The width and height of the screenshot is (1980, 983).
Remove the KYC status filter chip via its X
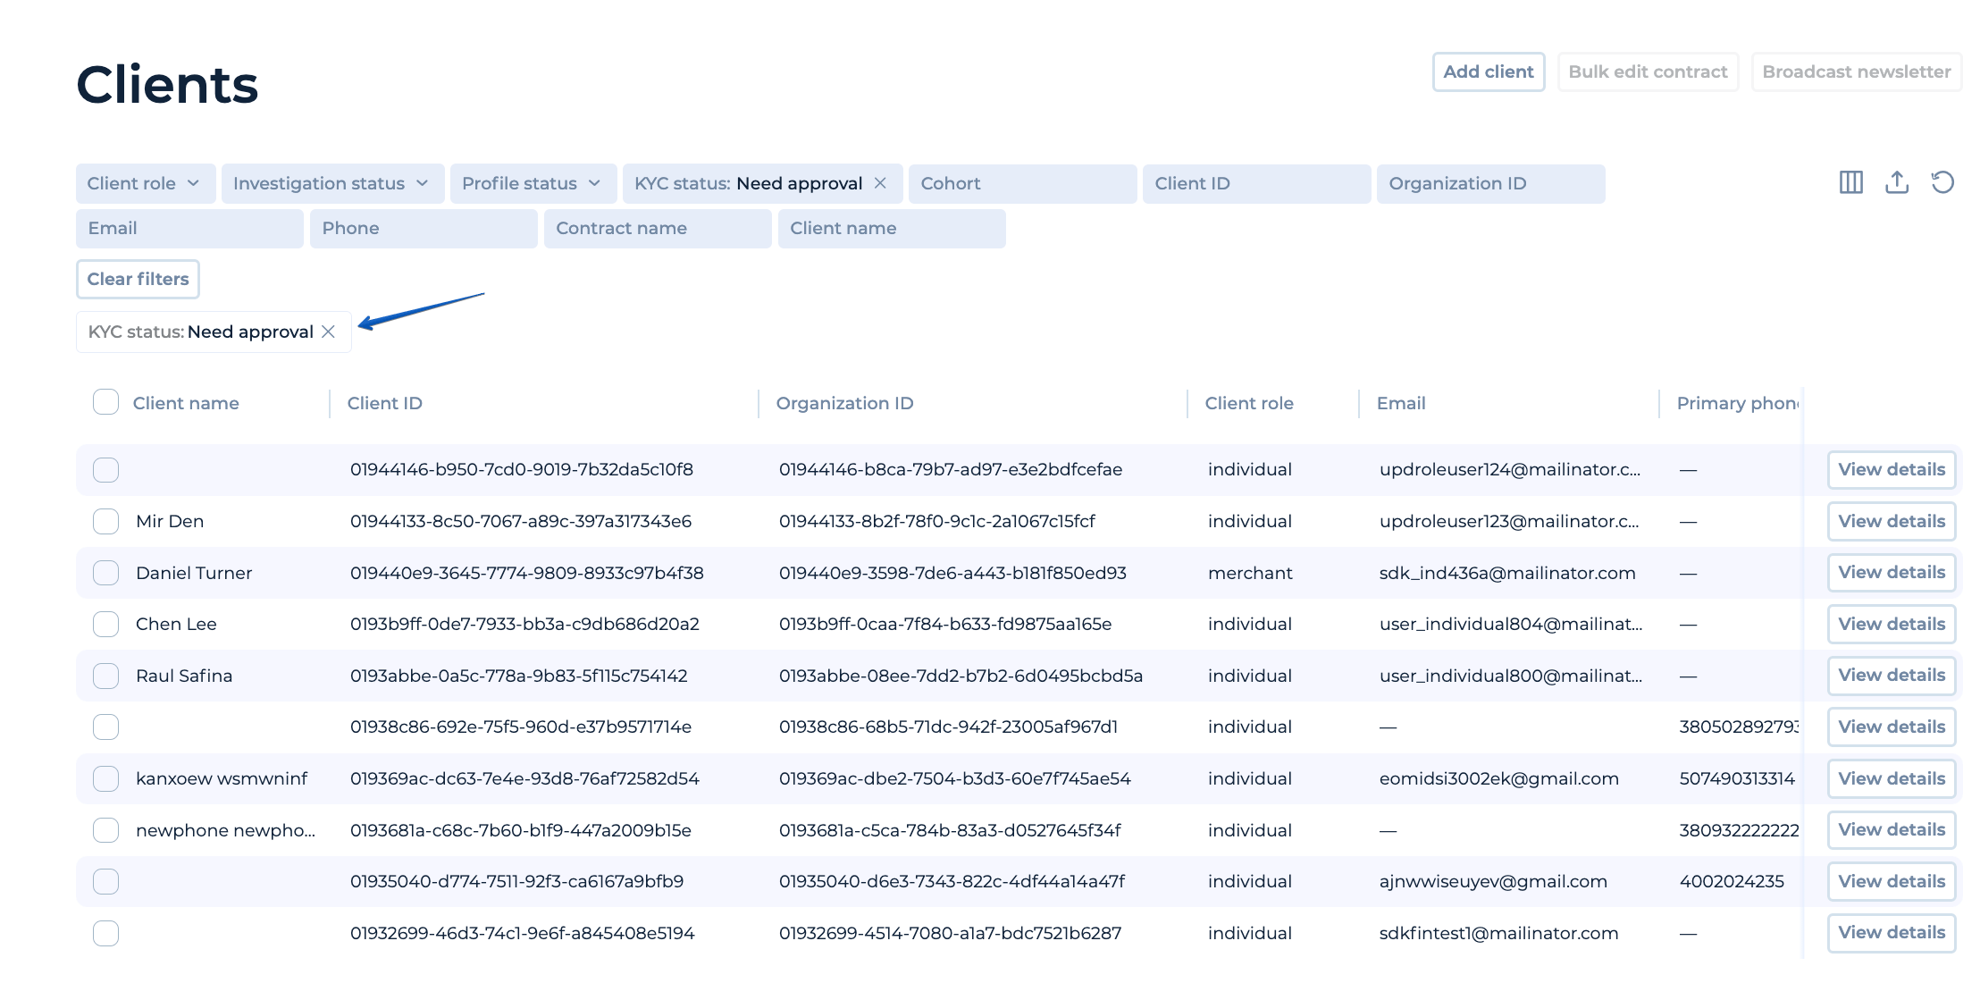(879, 183)
